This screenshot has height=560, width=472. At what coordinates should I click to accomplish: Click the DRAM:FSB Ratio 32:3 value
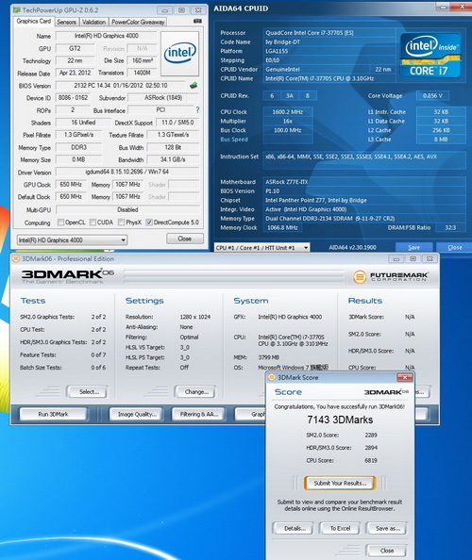pos(450,227)
